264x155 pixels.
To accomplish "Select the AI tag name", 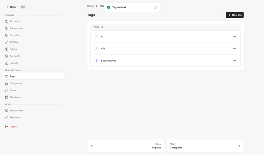I will [102, 37].
